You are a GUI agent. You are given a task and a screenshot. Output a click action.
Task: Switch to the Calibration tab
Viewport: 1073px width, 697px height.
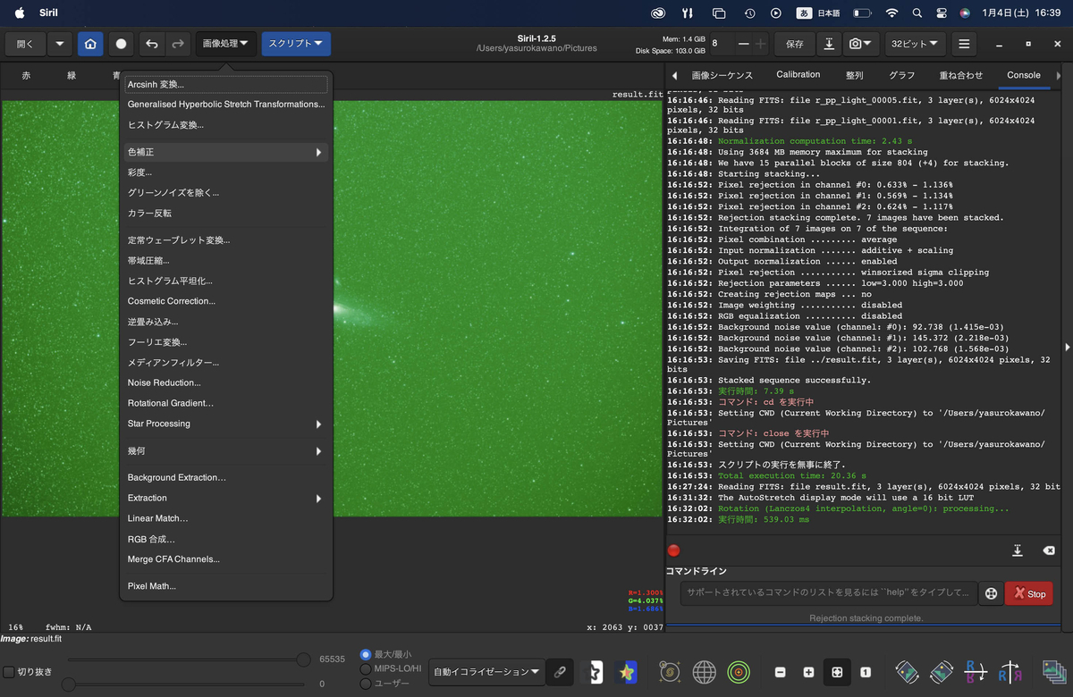[798, 75]
